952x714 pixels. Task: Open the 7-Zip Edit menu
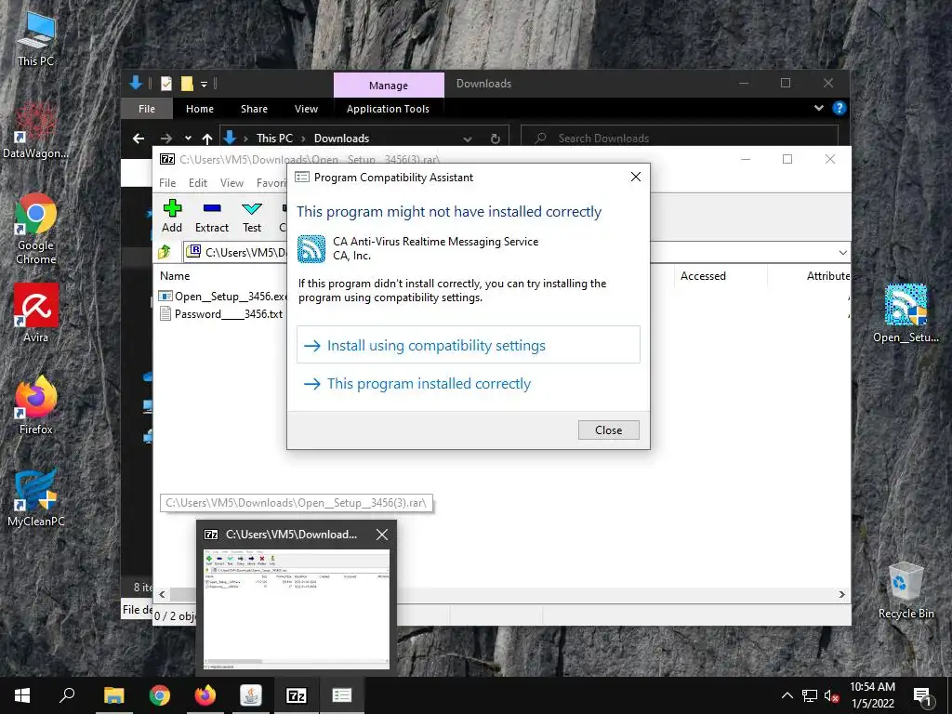pyautogui.click(x=198, y=183)
